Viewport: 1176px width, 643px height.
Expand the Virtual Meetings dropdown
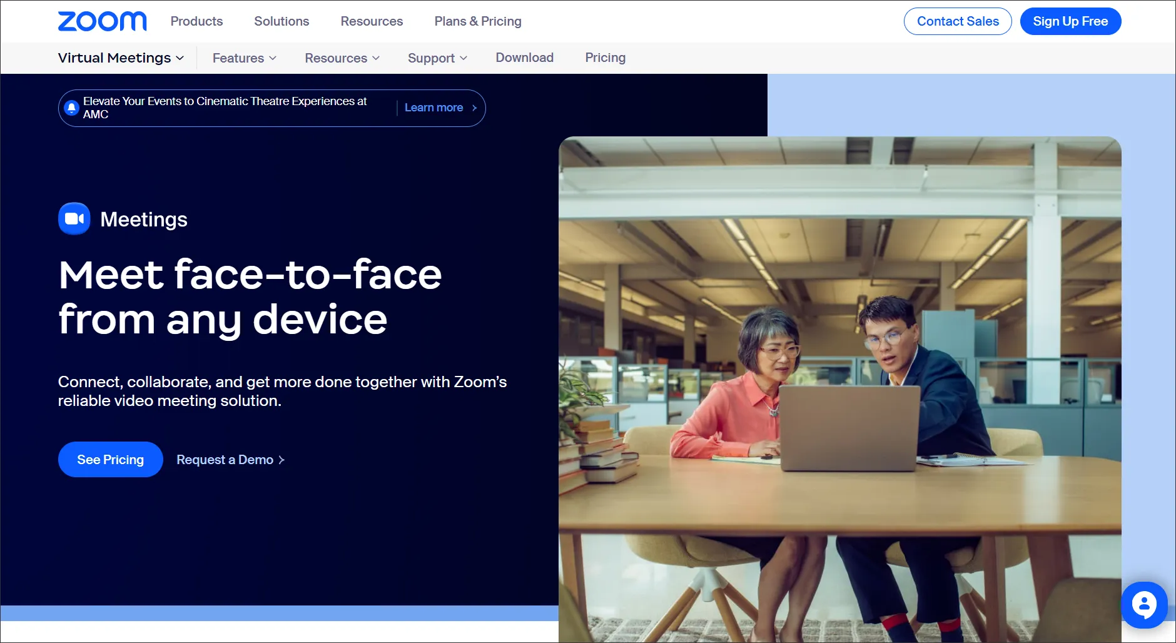click(121, 58)
